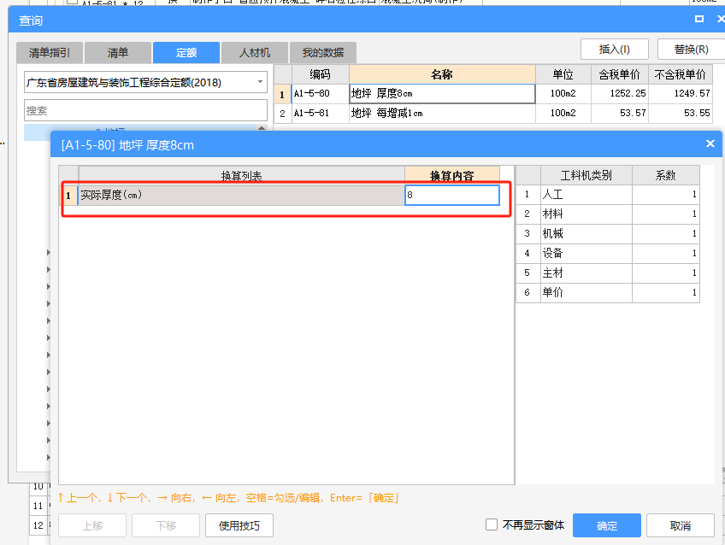Screen dimensions: 725x545
Task: Click the 含税单价 value 53.57
Action: coord(620,113)
